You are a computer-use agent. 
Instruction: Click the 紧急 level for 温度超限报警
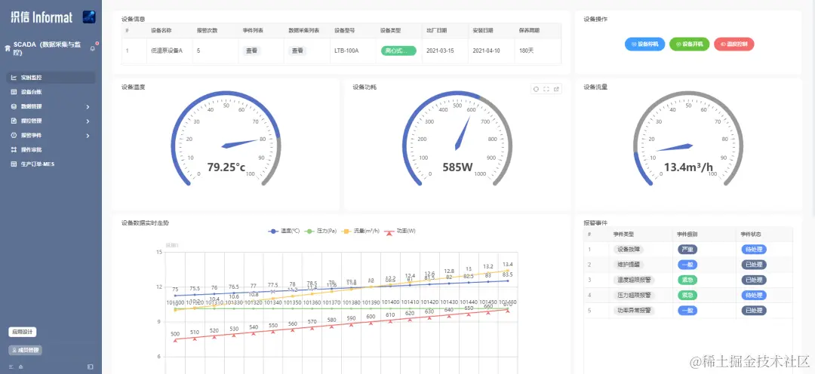point(687,280)
